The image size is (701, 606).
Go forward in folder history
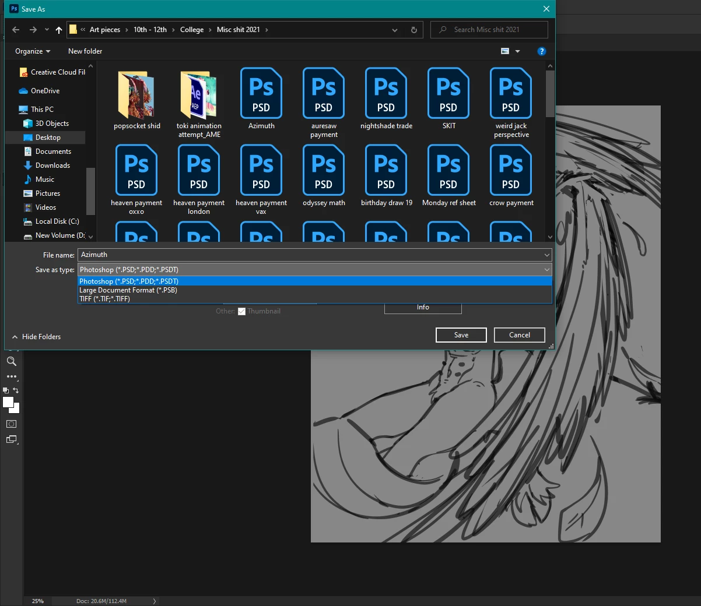(x=33, y=30)
